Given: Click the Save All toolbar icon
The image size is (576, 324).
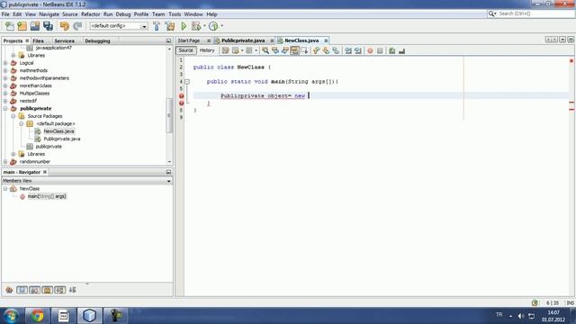Looking at the screenshot, I should click(48, 26).
